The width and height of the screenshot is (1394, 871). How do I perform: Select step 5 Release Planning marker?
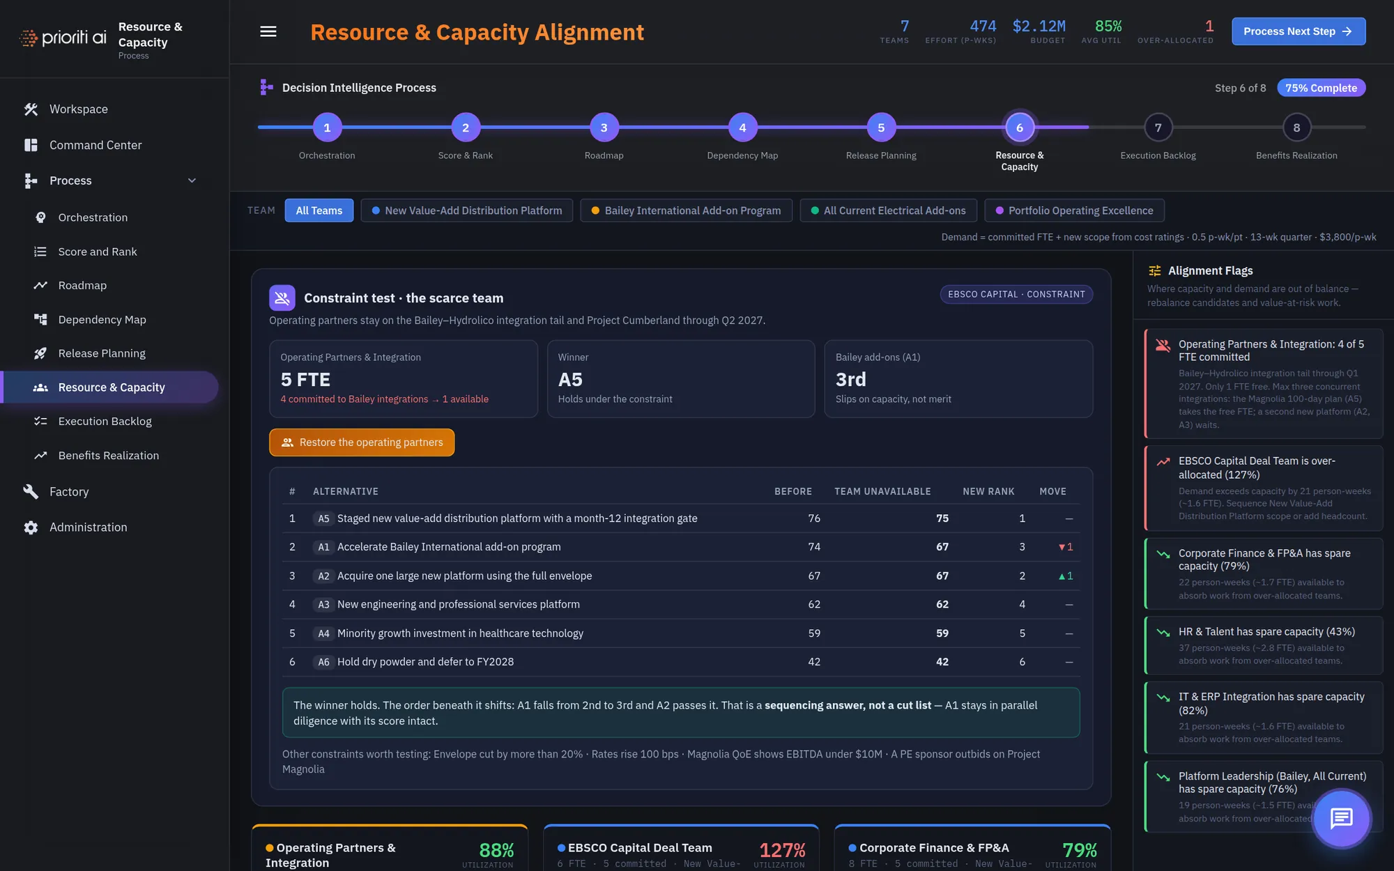click(881, 128)
